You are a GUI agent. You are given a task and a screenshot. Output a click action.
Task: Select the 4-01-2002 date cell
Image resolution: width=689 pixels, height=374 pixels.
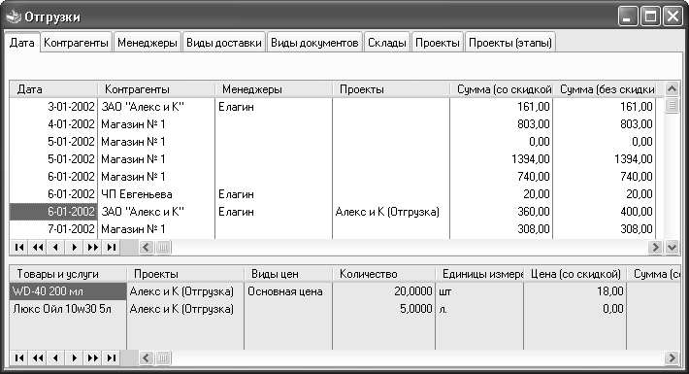click(x=53, y=124)
